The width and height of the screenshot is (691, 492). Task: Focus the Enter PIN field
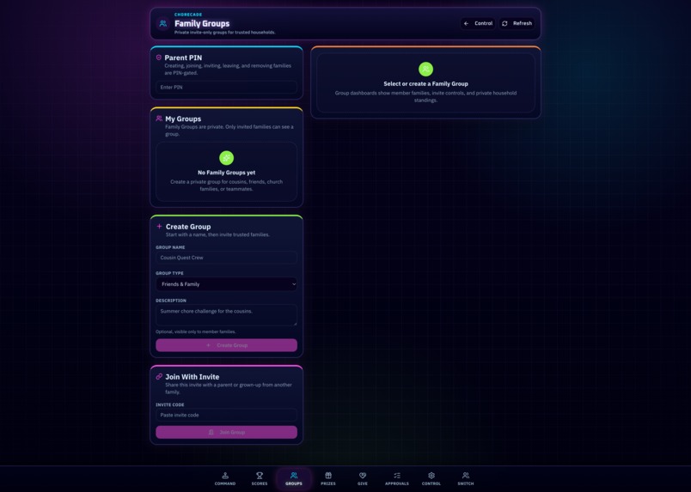click(x=226, y=88)
